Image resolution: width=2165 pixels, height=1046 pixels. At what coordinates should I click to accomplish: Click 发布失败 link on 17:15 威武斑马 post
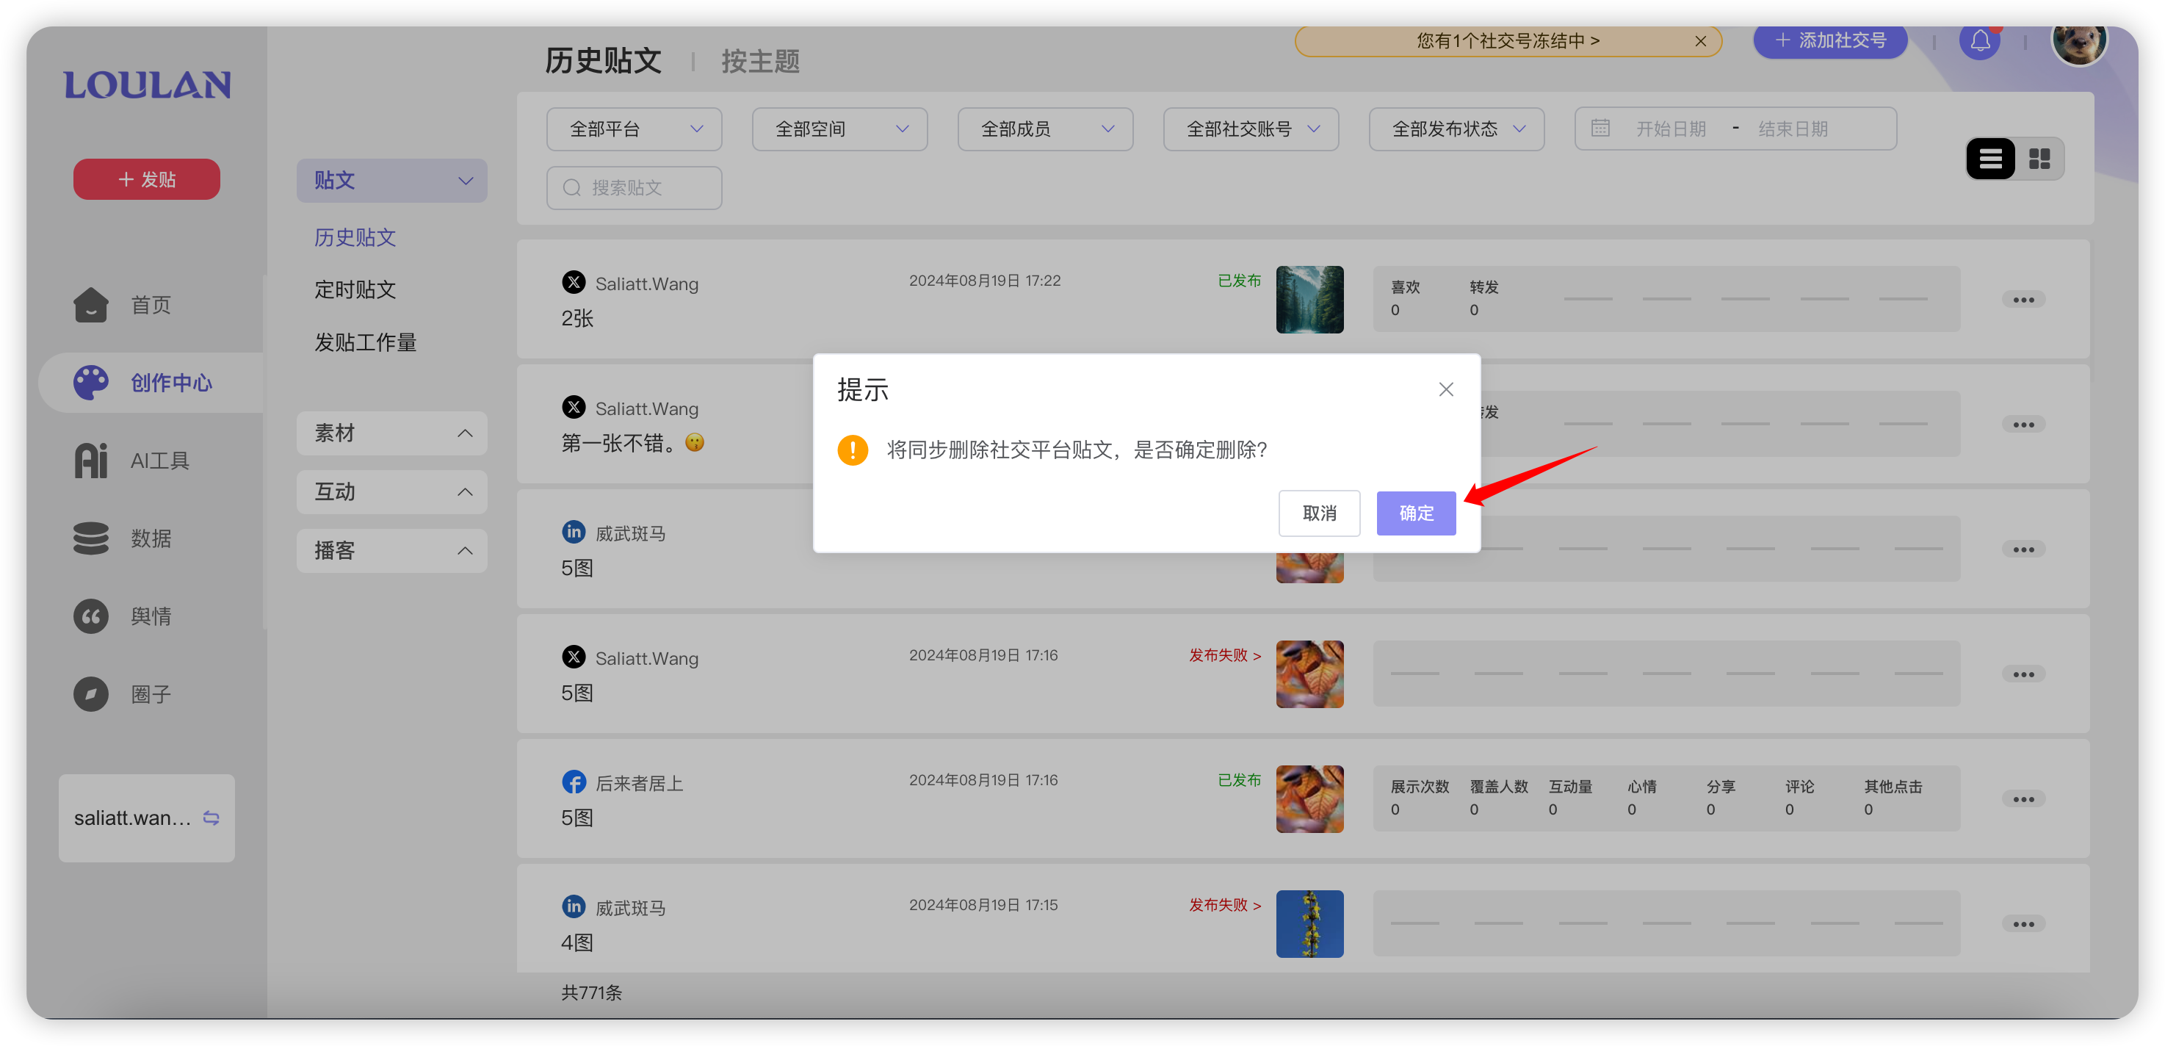click(1224, 906)
